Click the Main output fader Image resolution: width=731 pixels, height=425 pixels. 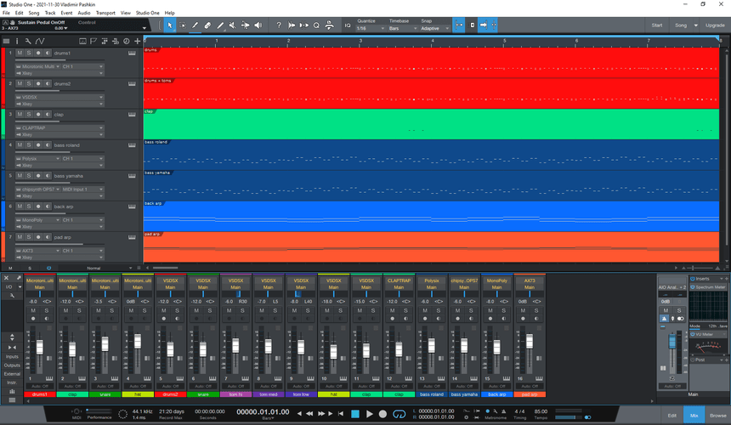(671, 343)
